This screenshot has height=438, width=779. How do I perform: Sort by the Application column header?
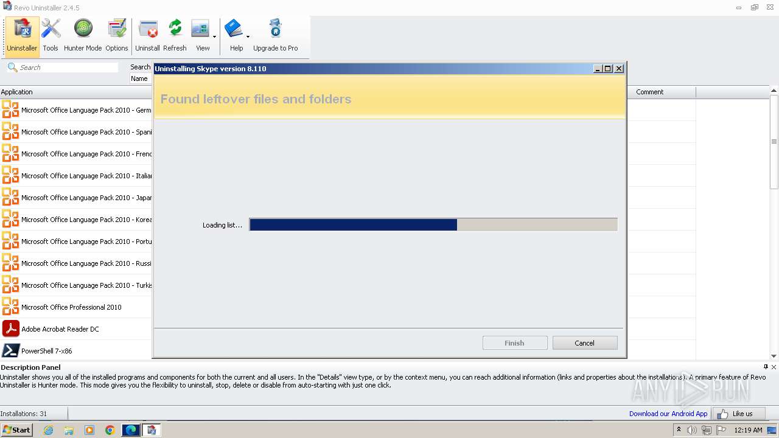pyautogui.click(x=76, y=92)
